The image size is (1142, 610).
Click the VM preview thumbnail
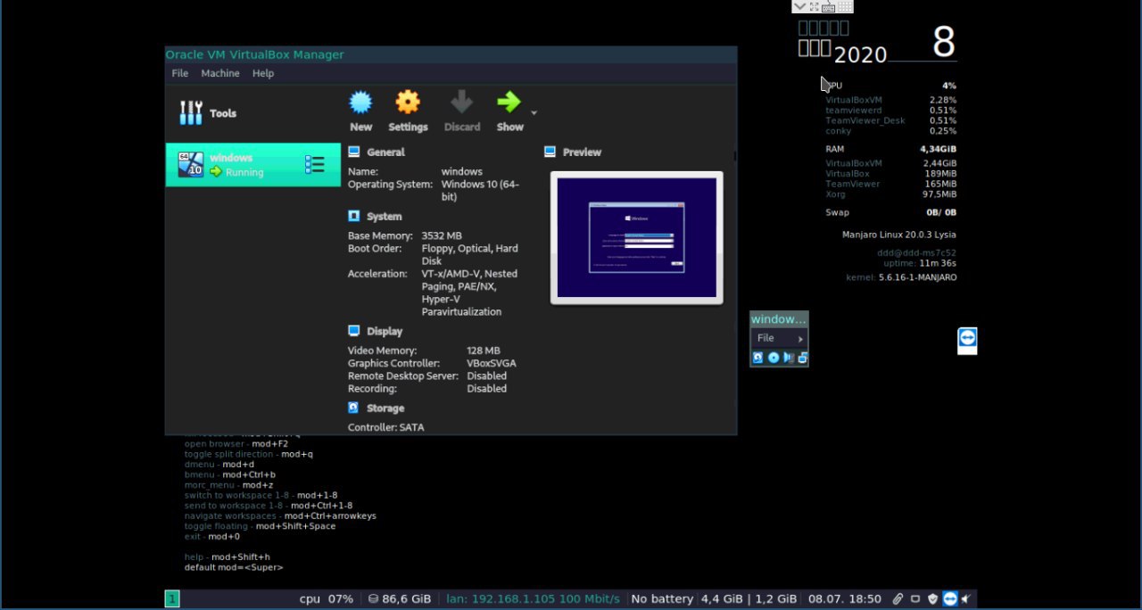coord(636,237)
